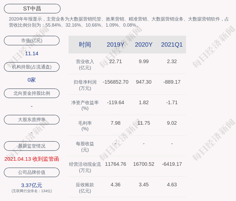Screen dimensions: 236x201
Task: Click the ST中昌 title pill
Action: pyautogui.click(x=32, y=9)
